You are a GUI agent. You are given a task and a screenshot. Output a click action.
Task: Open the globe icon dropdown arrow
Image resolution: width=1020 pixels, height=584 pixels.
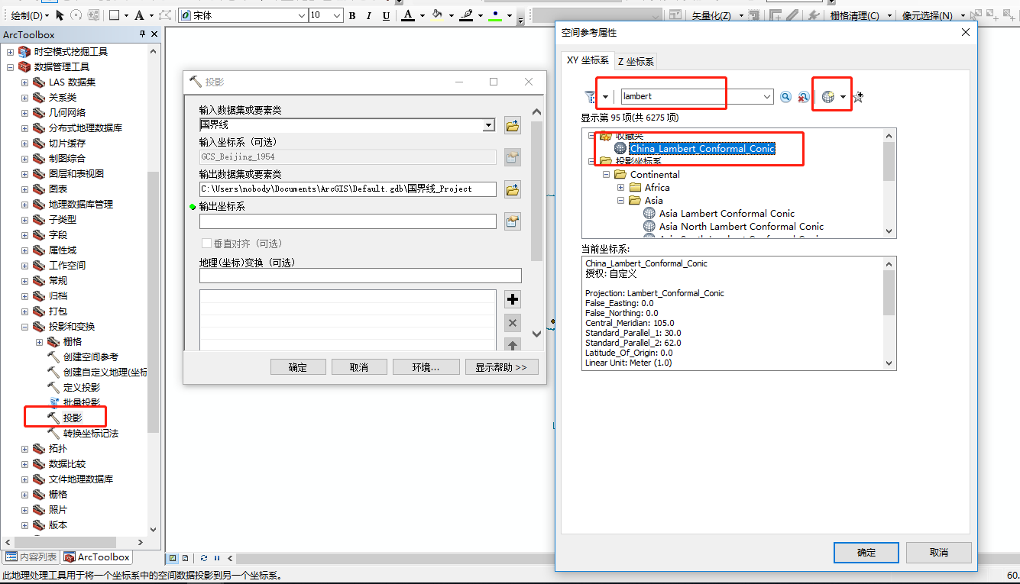tap(843, 97)
